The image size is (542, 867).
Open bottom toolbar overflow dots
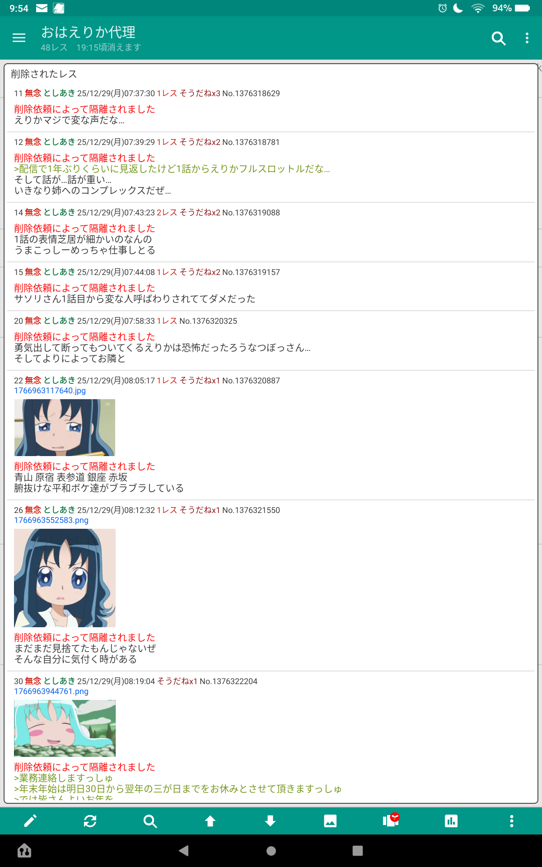(x=511, y=821)
